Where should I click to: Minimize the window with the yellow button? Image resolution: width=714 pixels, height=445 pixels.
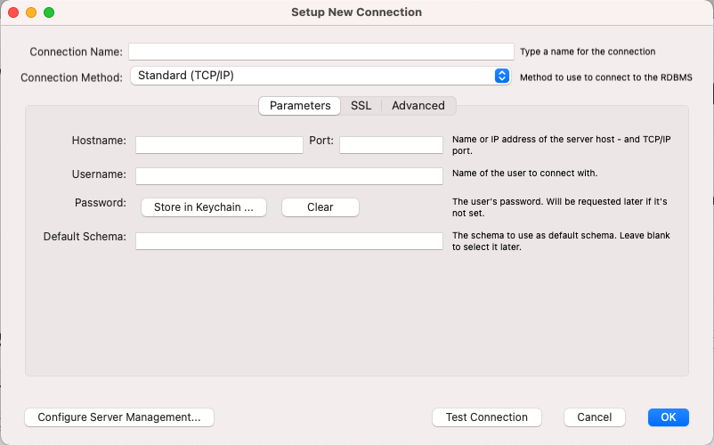[30, 12]
